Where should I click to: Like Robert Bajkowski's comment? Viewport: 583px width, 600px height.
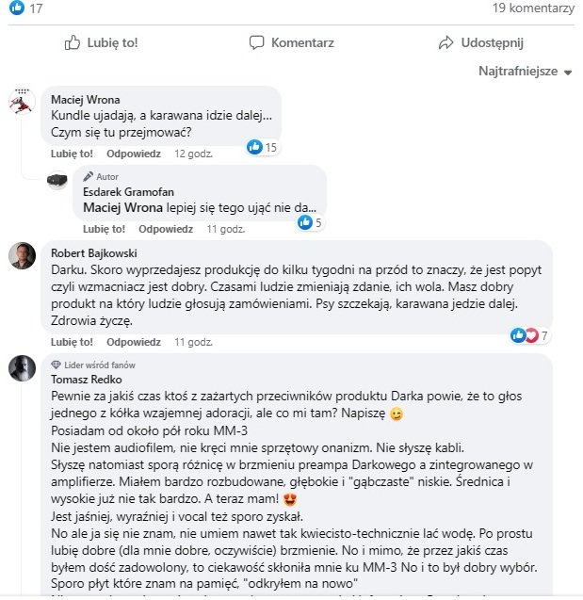(x=72, y=342)
